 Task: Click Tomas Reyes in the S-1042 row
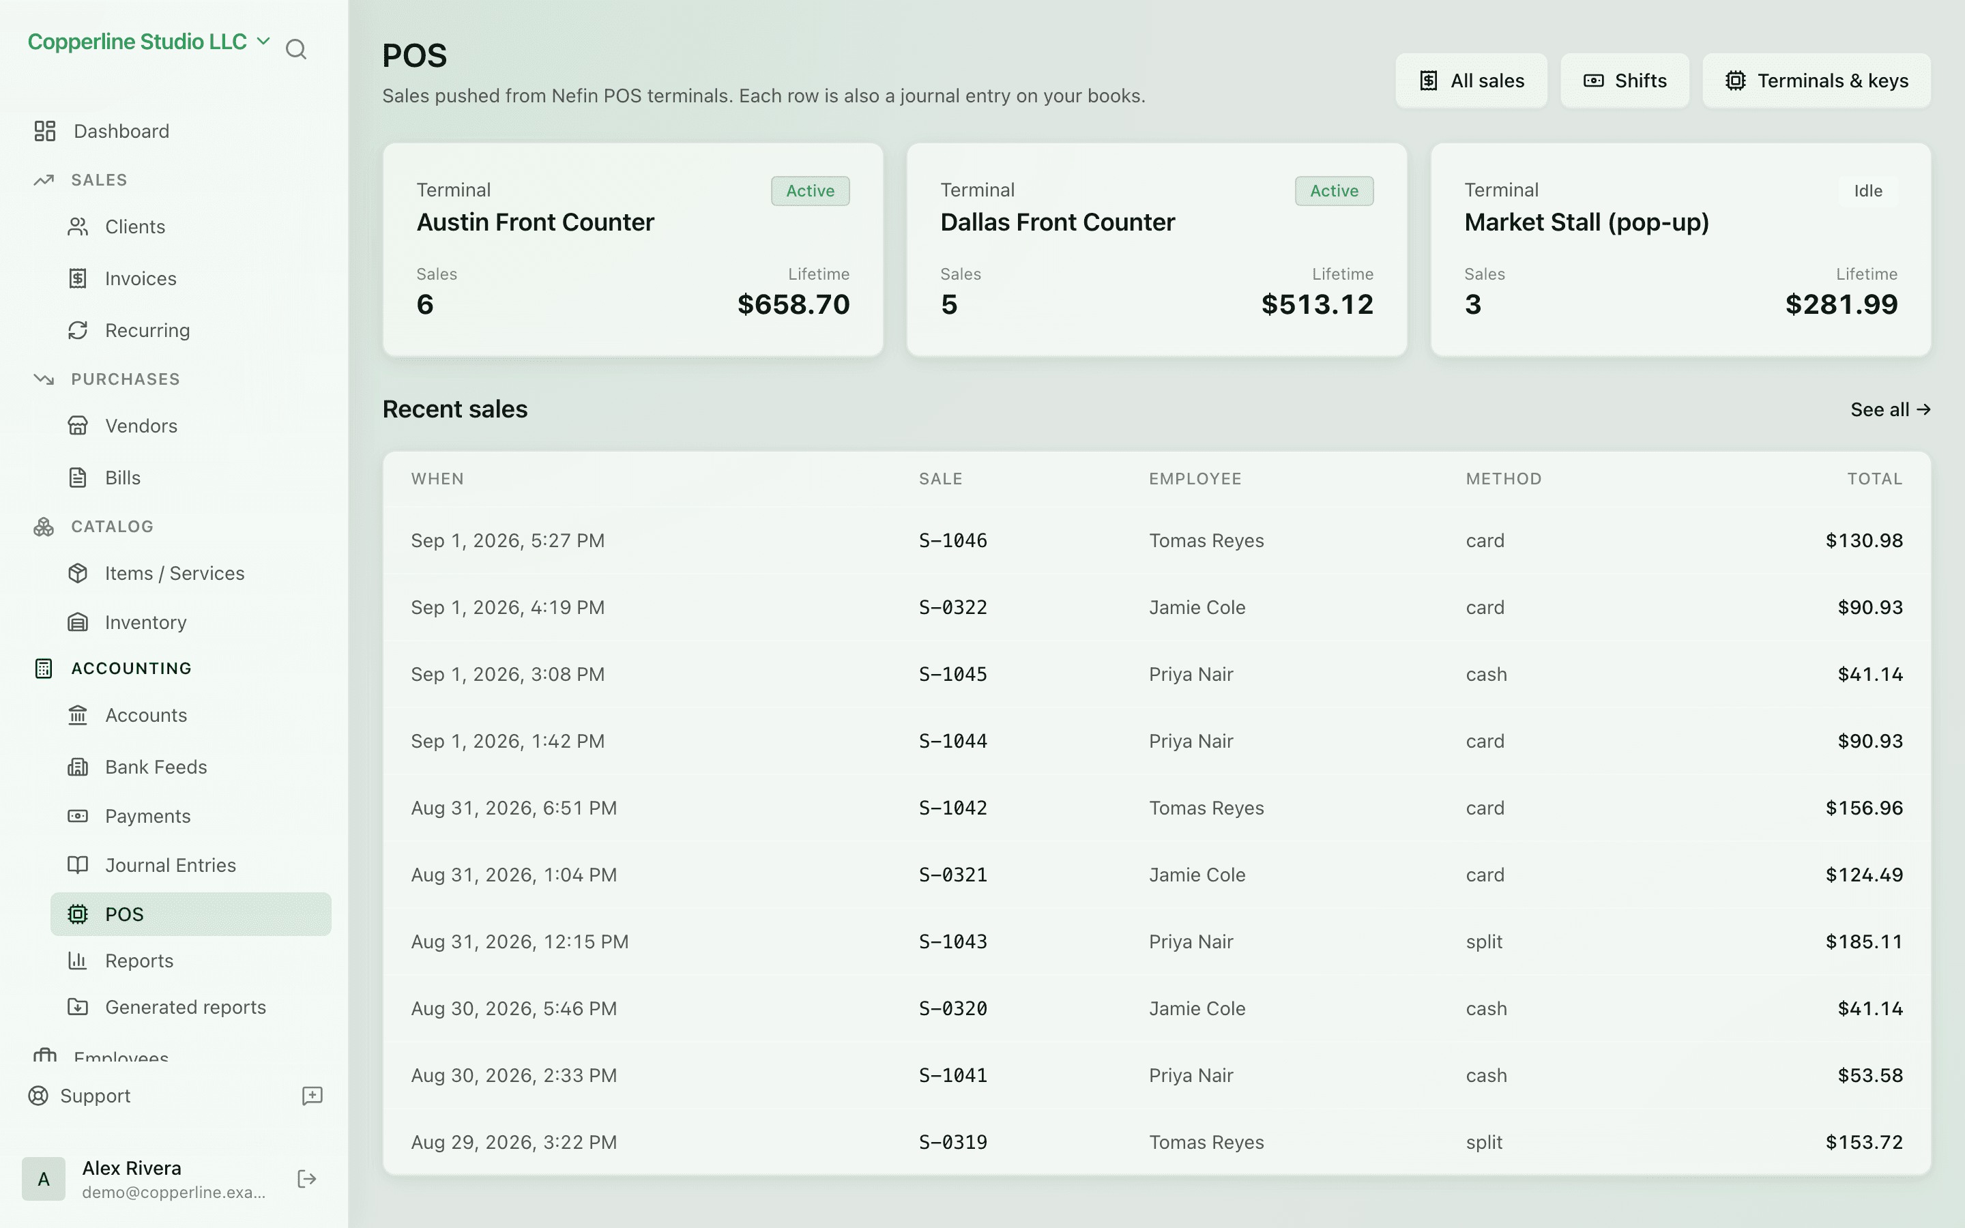pos(1206,808)
